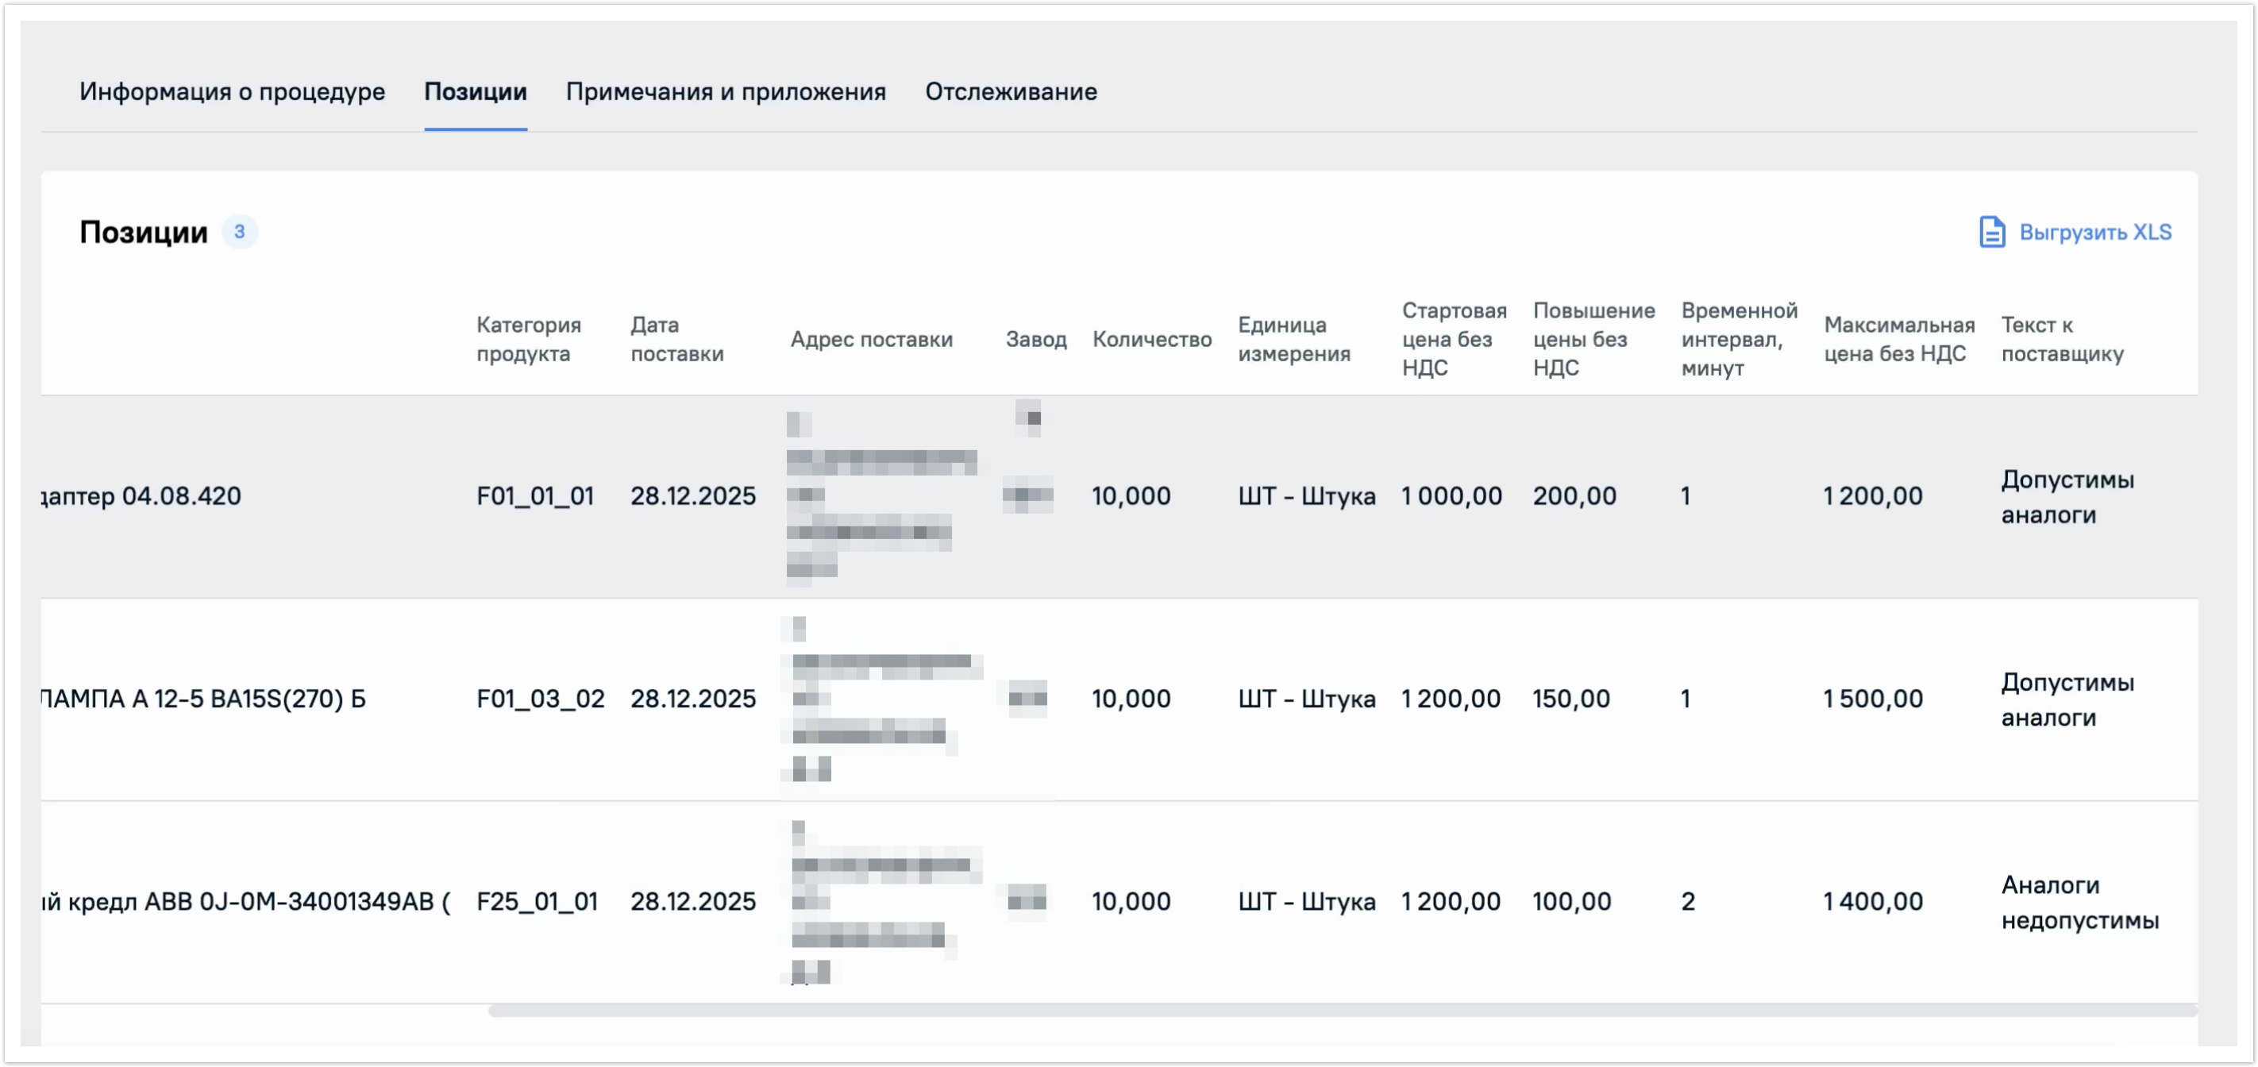Screen dimensions: 2258x1067
Task: Click the Категория продукта column header
Action: pyautogui.click(x=528, y=339)
